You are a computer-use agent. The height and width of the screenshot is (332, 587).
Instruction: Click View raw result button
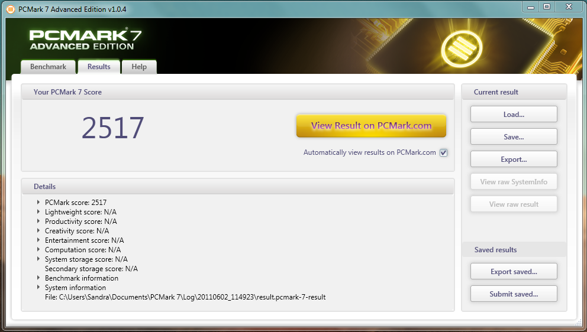click(514, 204)
